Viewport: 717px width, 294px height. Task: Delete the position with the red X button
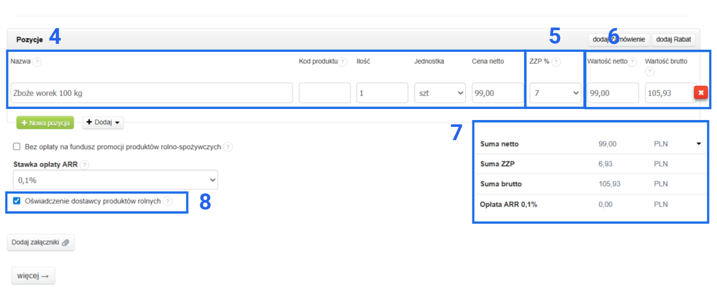[701, 93]
